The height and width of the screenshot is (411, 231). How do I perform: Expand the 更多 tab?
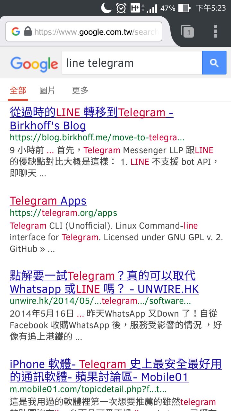80,90
